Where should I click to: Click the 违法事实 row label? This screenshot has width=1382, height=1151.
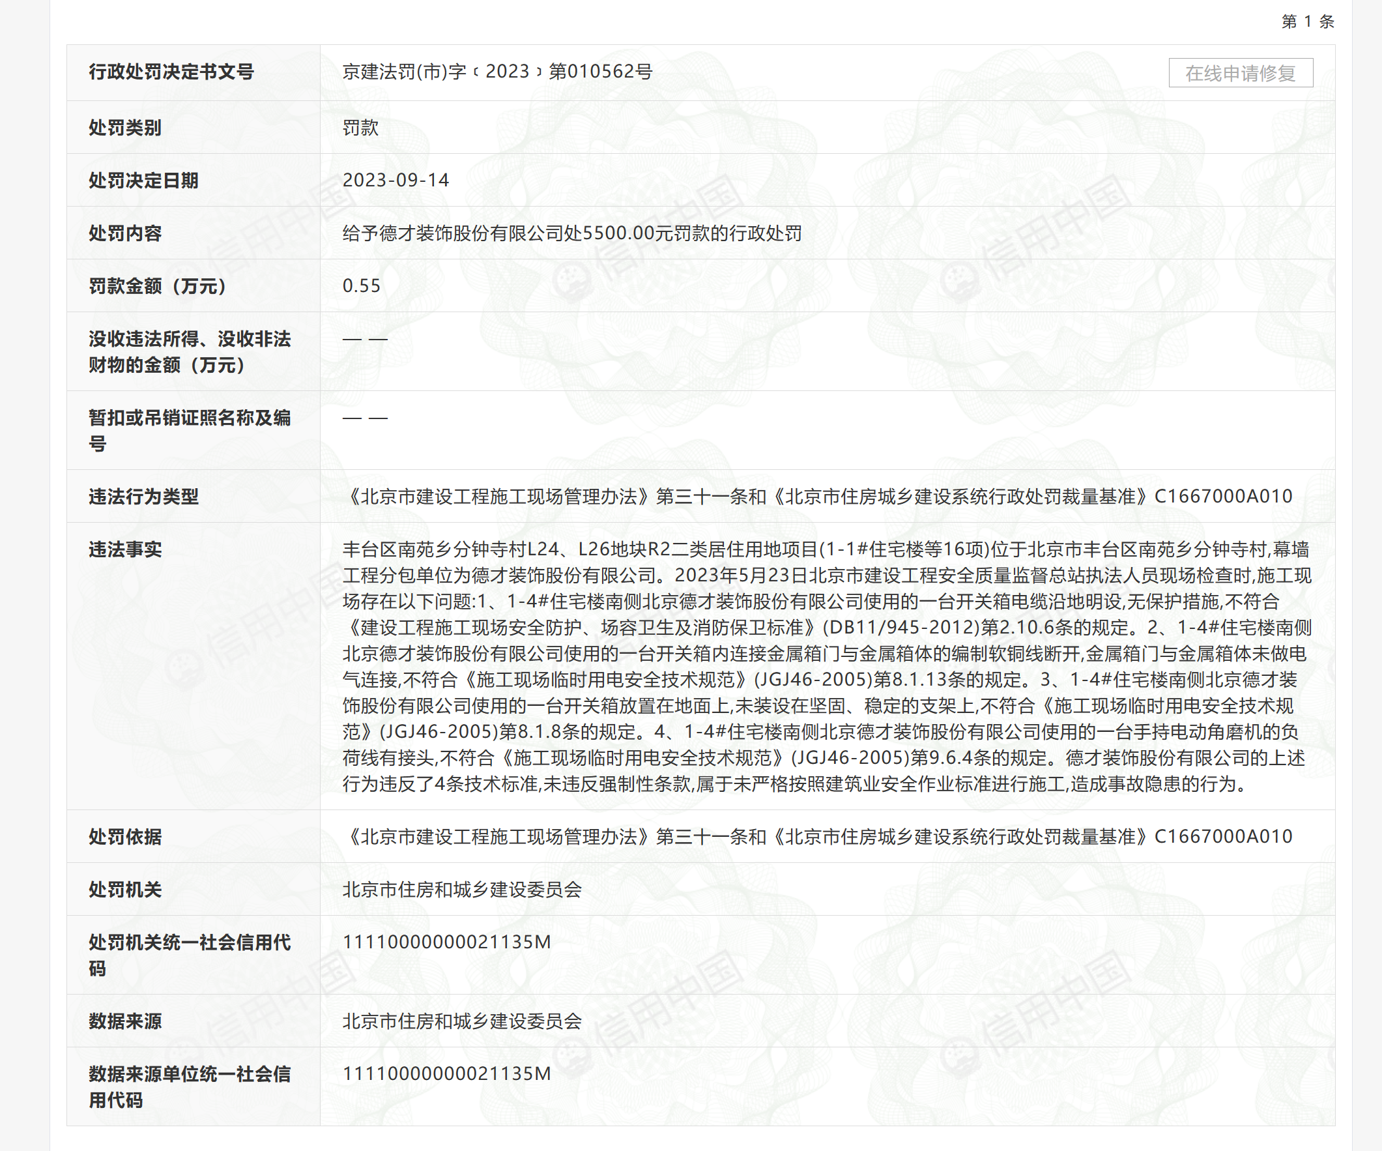click(125, 549)
